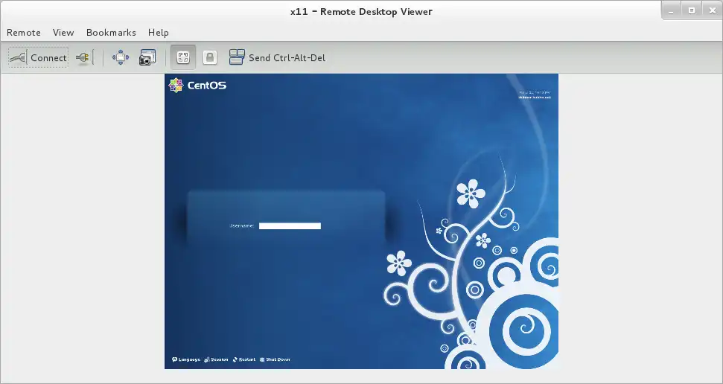
Task: Toggle the scaling icon button
Action: 183,57
